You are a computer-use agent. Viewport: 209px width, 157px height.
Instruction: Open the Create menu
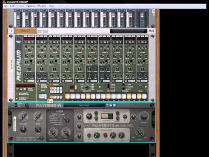[x=20, y=6]
